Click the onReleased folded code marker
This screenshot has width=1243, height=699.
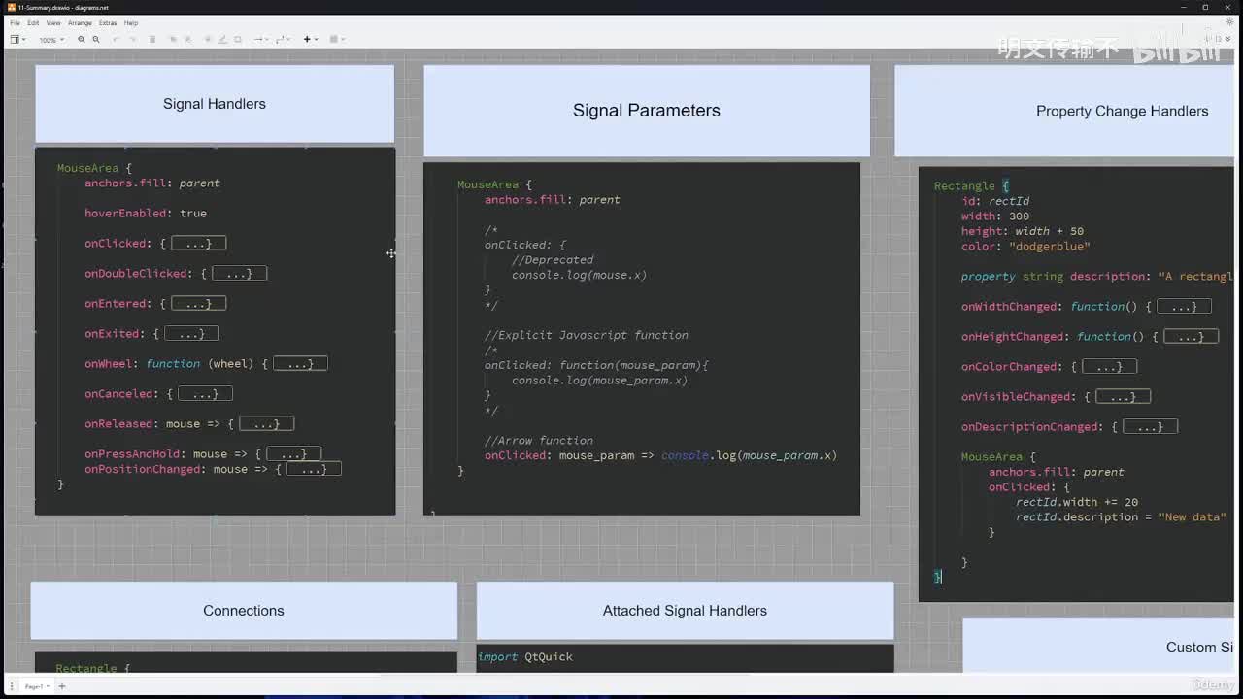pyautogui.click(x=266, y=424)
